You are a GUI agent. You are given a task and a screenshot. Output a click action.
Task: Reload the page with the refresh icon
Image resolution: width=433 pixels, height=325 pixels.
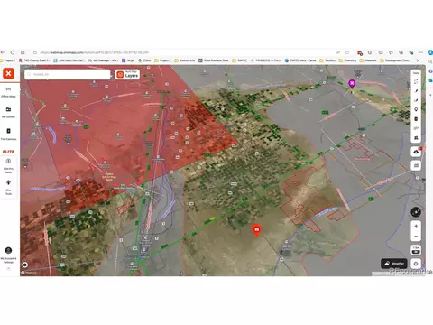13,52
